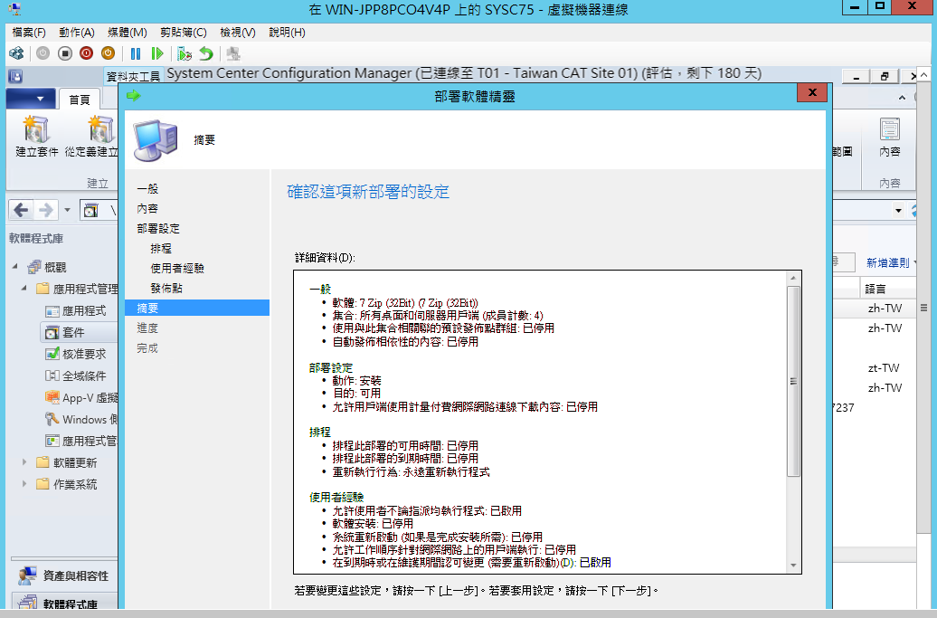The width and height of the screenshot is (937, 618).
Task: Create a VM checkpoint from the toolbar
Action: coord(185,53)
